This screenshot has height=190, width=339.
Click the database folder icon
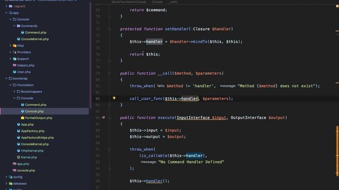(x=11, y=184)
